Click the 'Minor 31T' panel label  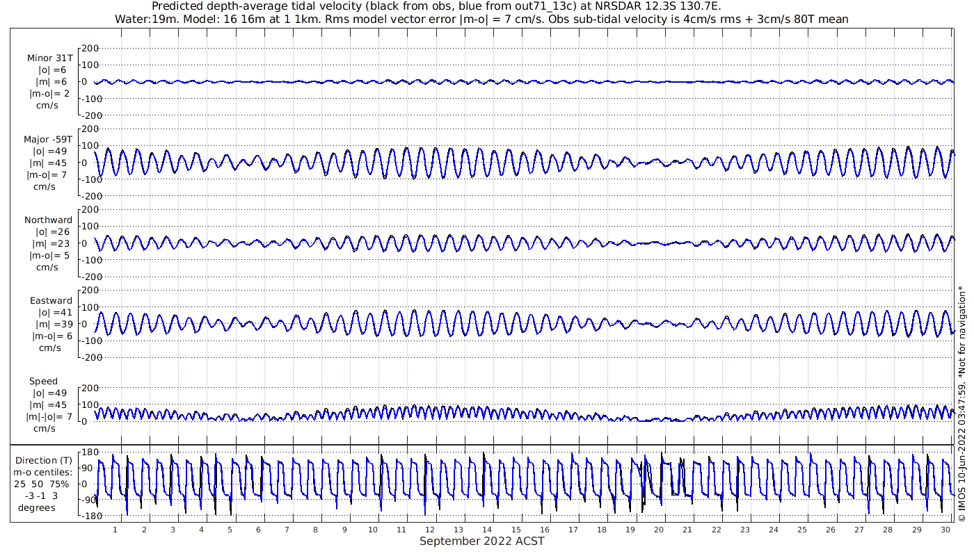tap(49, 58)
